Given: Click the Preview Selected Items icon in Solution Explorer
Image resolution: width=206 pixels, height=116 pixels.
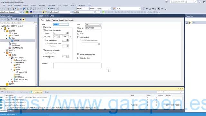Looking at the screenshot, I should point(23,19).
